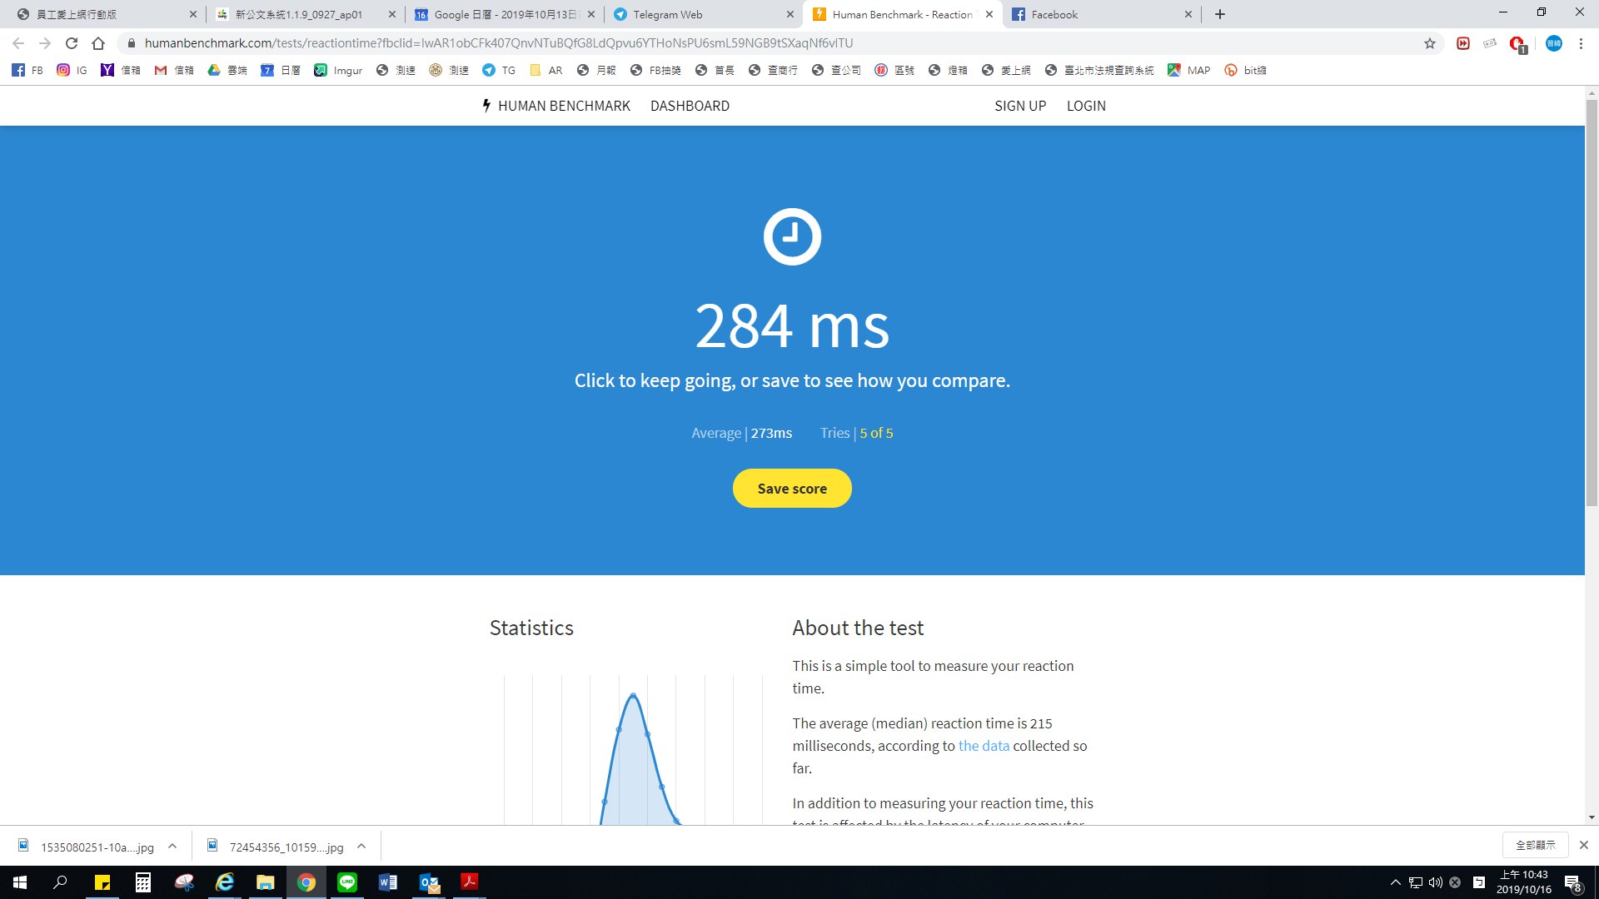Image resolution: width=1599 pixels, height=899 pixels.
Task: Bookmark page with the star icon
Action: click(1430, 43)
